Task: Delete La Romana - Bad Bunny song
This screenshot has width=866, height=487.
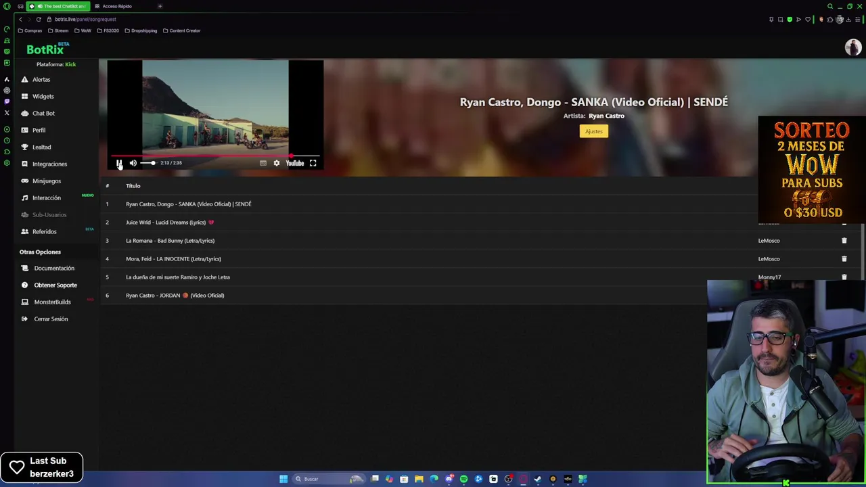Action: (844, 240)
